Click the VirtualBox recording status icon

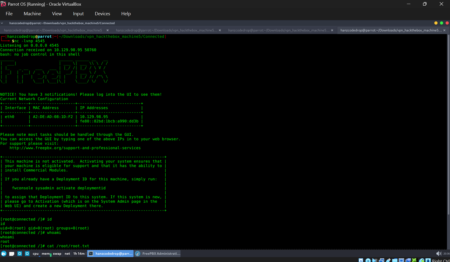408,261
